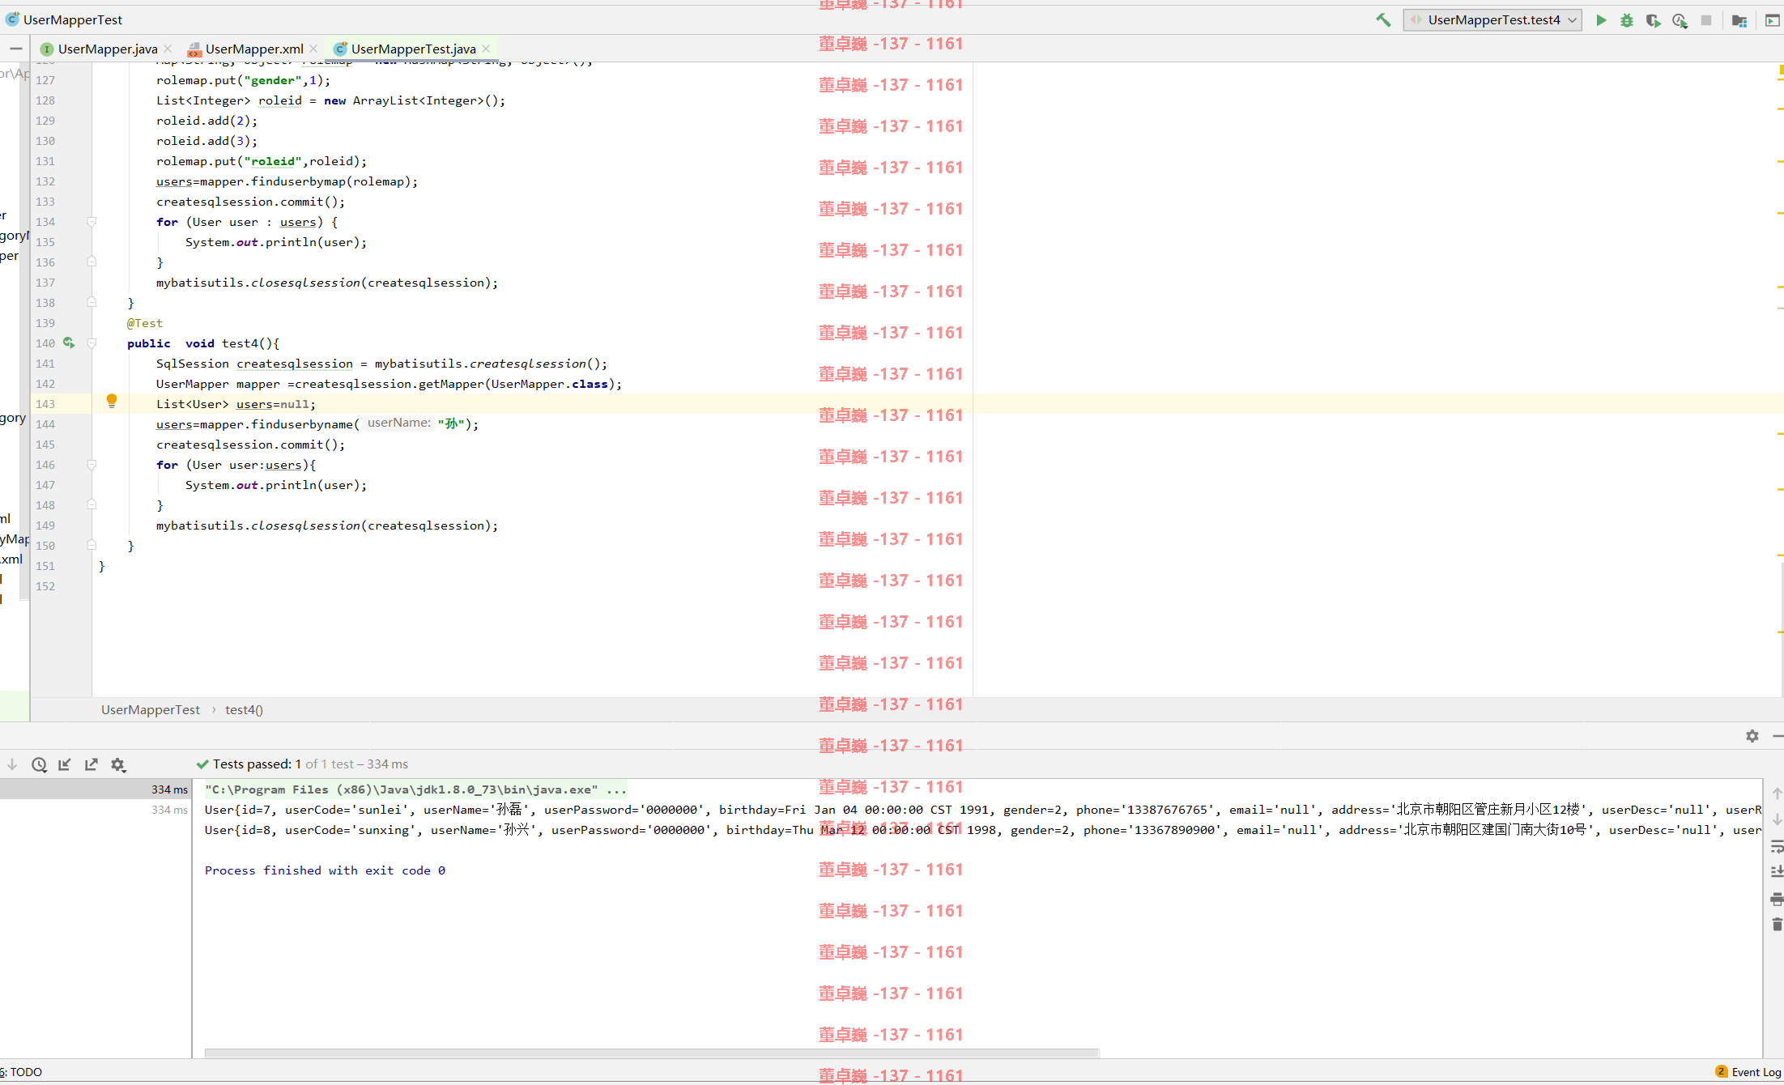Click the test4() breadcrumb
This screenshot has width=1784, height=1085.
click(x=244, y=709)
